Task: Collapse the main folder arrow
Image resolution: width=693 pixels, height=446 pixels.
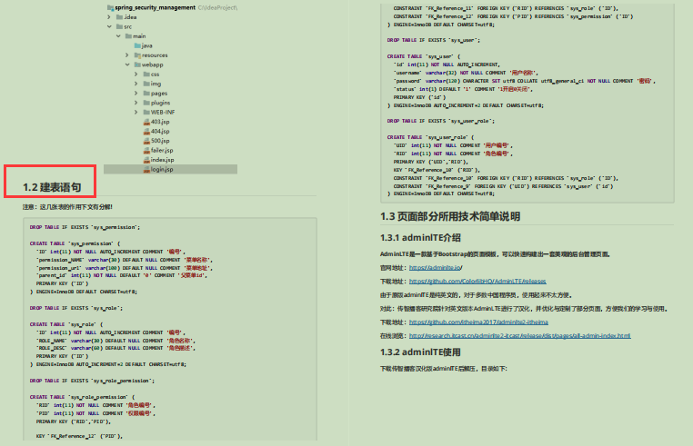Action: 118,36
